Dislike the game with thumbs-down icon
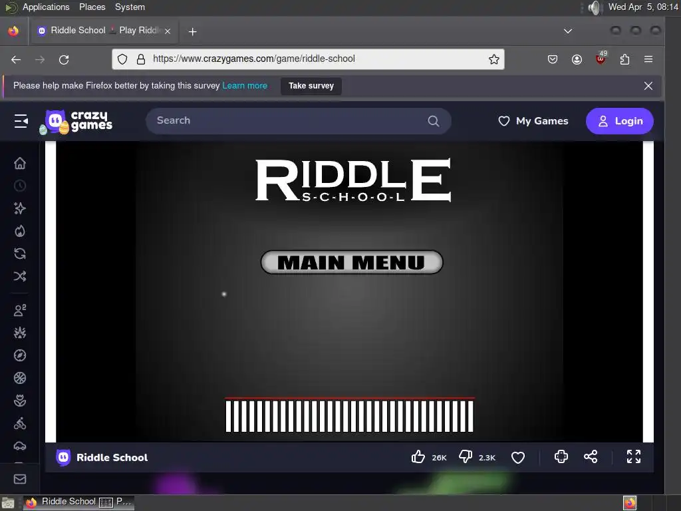Viewport: 681px width, 511px height. point(466,456)
